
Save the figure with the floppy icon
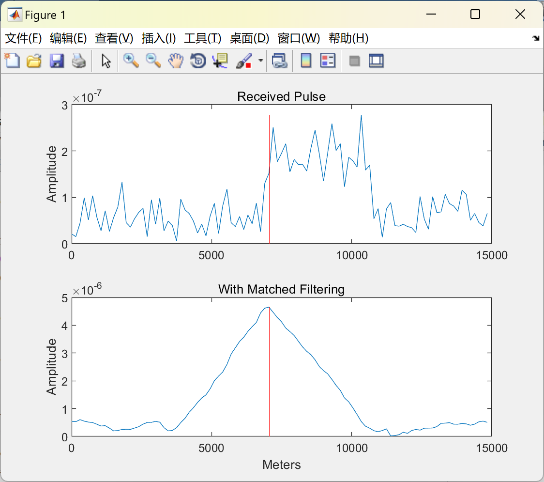pos(57,61)
